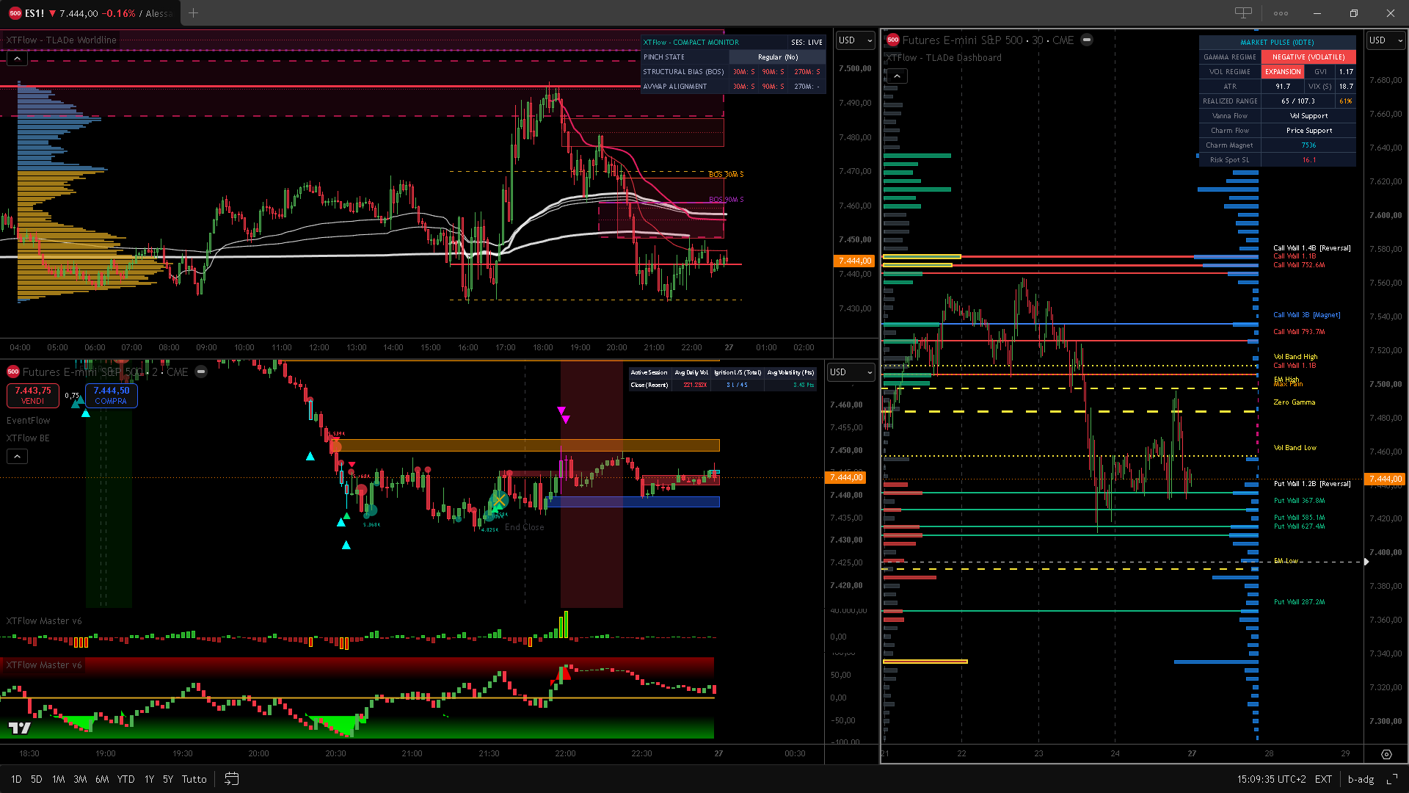This screenshot has width=1409, height=793.
Task: Click the EXPANSION vol regime cell
Action: tap(1283, 72)
